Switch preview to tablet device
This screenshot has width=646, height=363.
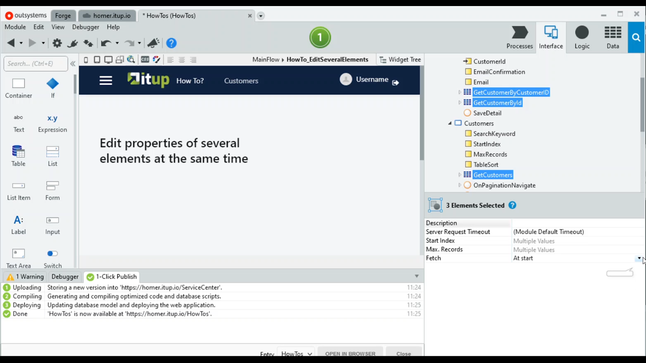tap(97, 60)
